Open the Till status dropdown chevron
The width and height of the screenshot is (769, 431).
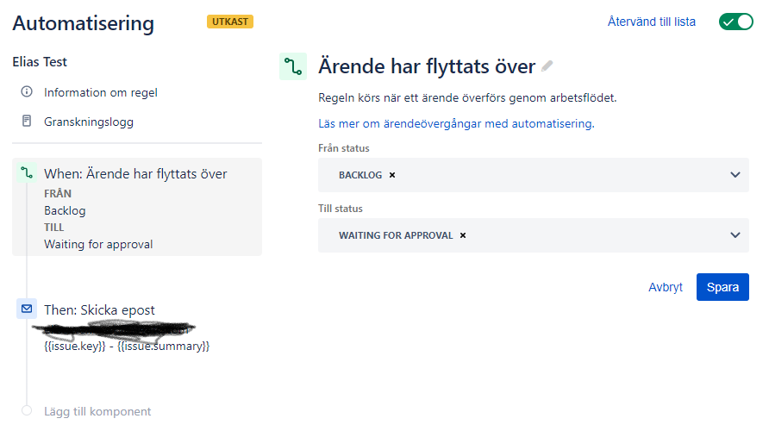click(735, 235)
